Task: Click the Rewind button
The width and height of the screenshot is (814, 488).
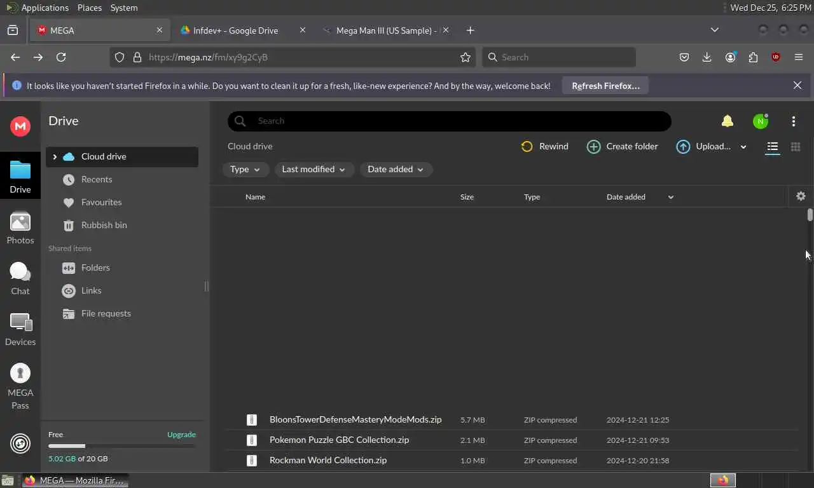Action: (x=544, y=146)
